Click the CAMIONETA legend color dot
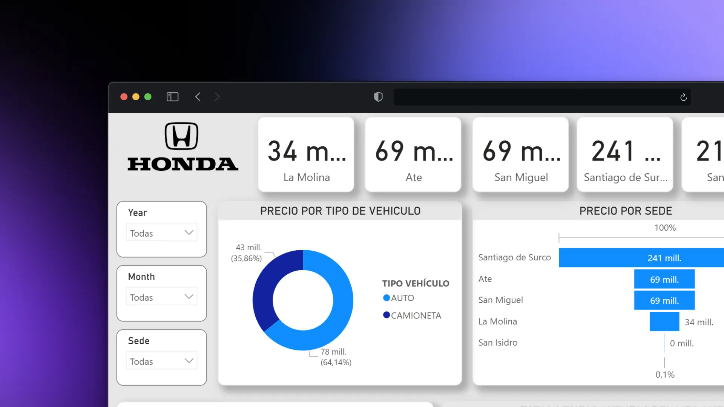This screenshot has width=724, height=407. click(x=387, y=315)
